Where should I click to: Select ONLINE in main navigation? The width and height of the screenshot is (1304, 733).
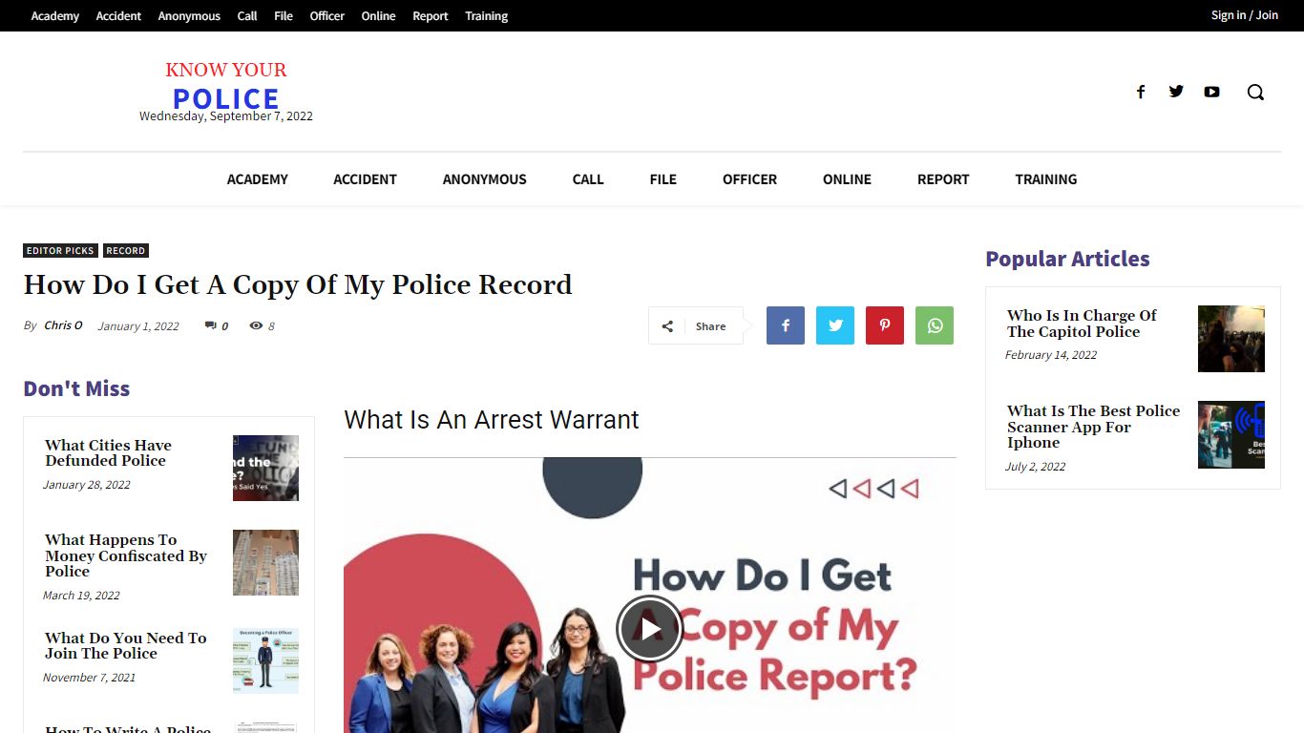click(x=847, y=179)
